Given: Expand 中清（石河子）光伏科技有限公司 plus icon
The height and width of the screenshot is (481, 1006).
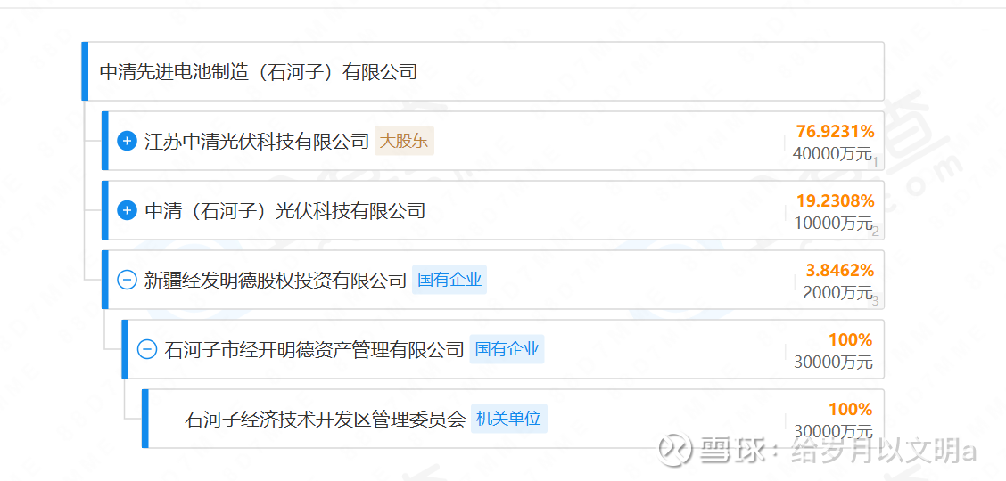Looking at the screenshot, I should [127, 210].
